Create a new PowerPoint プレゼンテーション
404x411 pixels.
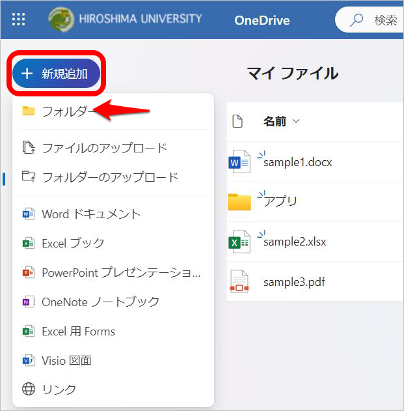121,272
